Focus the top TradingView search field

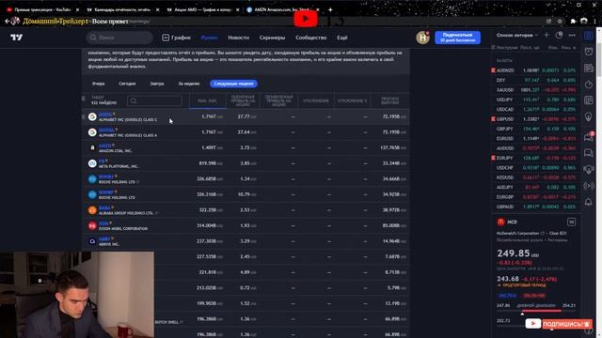119,38
